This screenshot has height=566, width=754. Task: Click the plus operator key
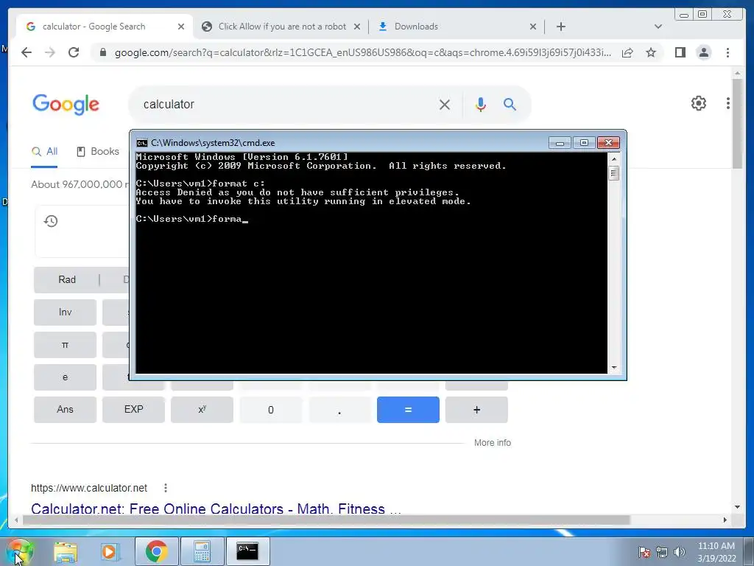[x=476, y=410]
